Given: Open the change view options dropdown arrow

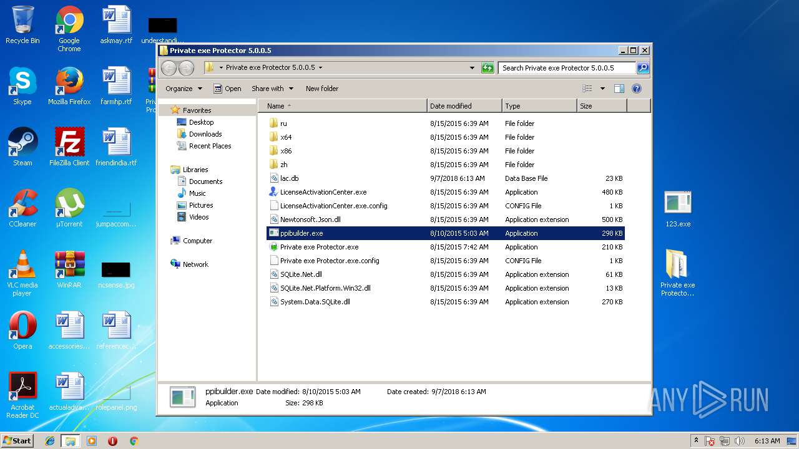Looking at the screenshot, I should click(x=602, y=89).
